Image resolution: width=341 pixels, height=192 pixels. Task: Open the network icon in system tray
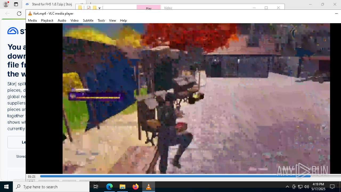coord(300,187)
